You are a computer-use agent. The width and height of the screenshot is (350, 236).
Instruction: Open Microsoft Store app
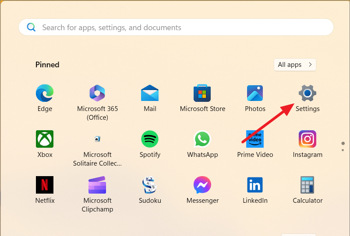coord(202,93)
